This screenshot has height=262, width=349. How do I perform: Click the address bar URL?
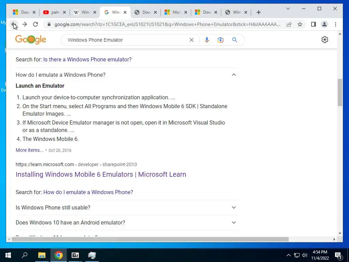tap(167, 24)
